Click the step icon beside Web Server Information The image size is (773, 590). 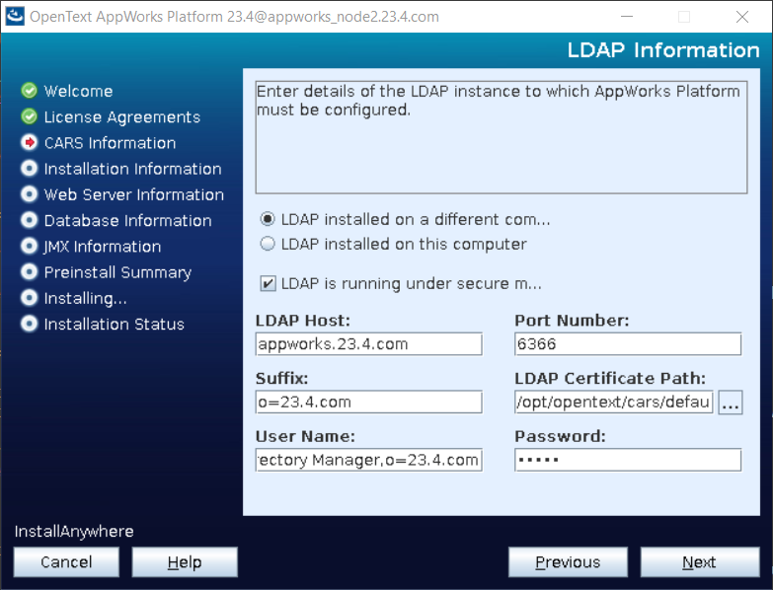(29, 194)
